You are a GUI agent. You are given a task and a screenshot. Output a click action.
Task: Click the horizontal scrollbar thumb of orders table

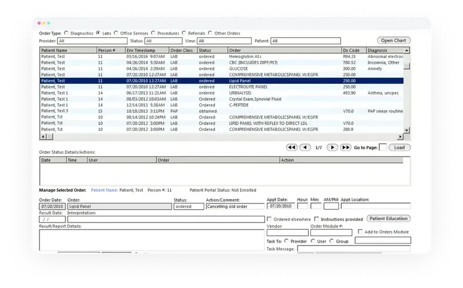pos(50,136)
